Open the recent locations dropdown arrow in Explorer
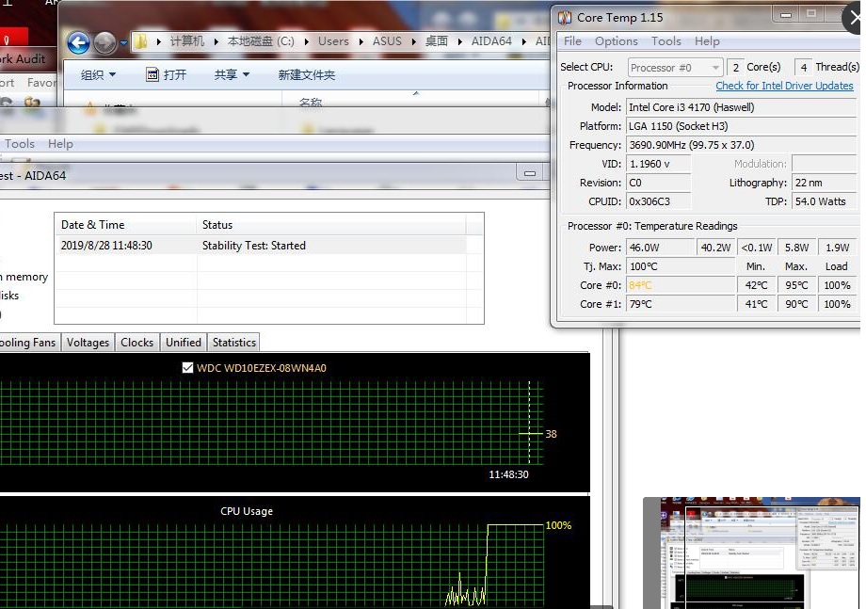 coord(123,42)
